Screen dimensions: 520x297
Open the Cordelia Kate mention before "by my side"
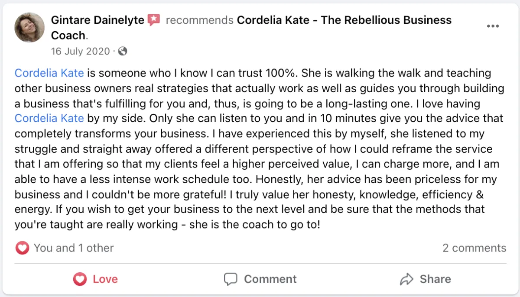pos(49,118)
